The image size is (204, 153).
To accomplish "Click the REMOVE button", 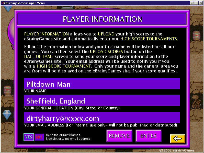I will (x=119, y=136).
